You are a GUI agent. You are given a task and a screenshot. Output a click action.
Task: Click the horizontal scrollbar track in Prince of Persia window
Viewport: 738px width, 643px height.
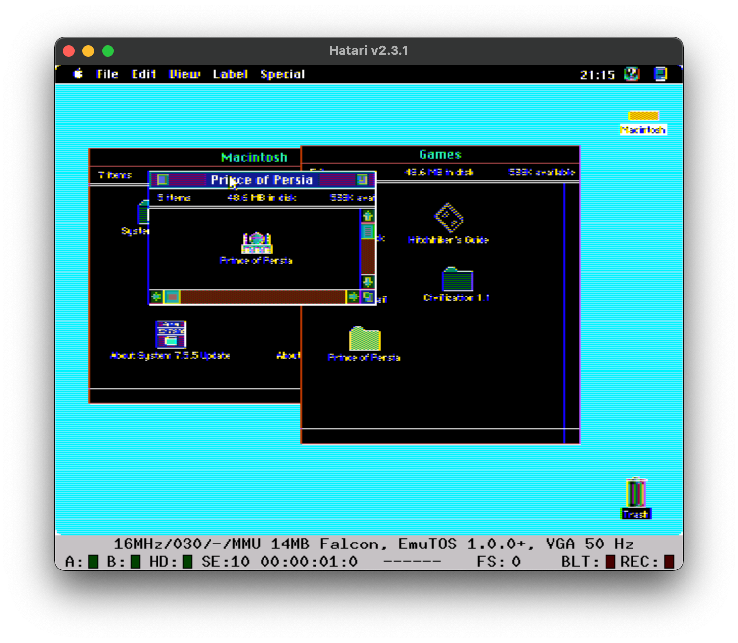pyautogui.click(x=263, y=297)
